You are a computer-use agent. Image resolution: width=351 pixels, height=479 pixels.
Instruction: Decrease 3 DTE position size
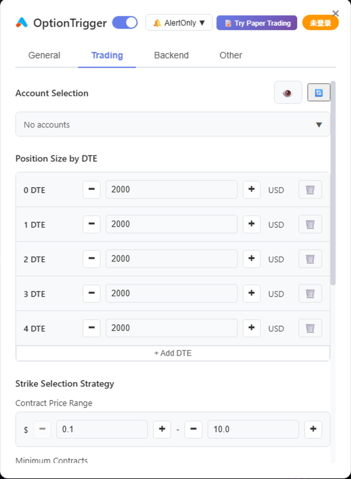(x=92, y=293)
